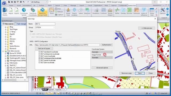Open Search Location tool
Image resolution: width=171 pixels, height=96 pixels.
pos(74,12)
